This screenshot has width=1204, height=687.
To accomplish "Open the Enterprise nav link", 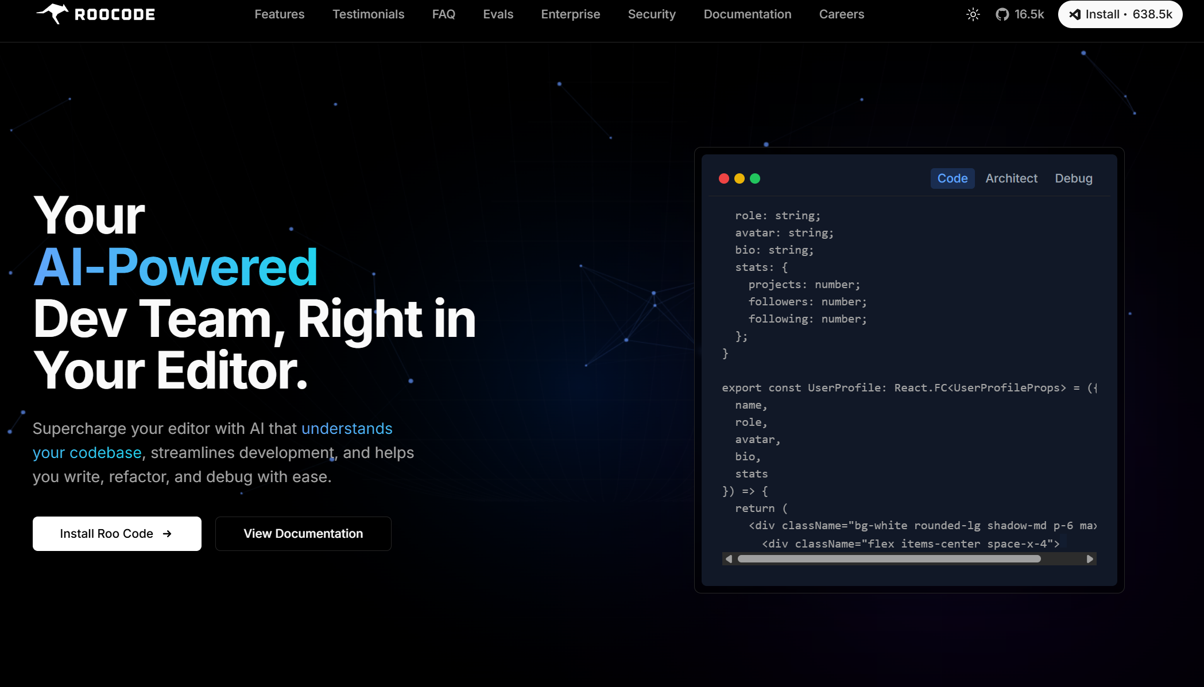I will pos(570,14).
